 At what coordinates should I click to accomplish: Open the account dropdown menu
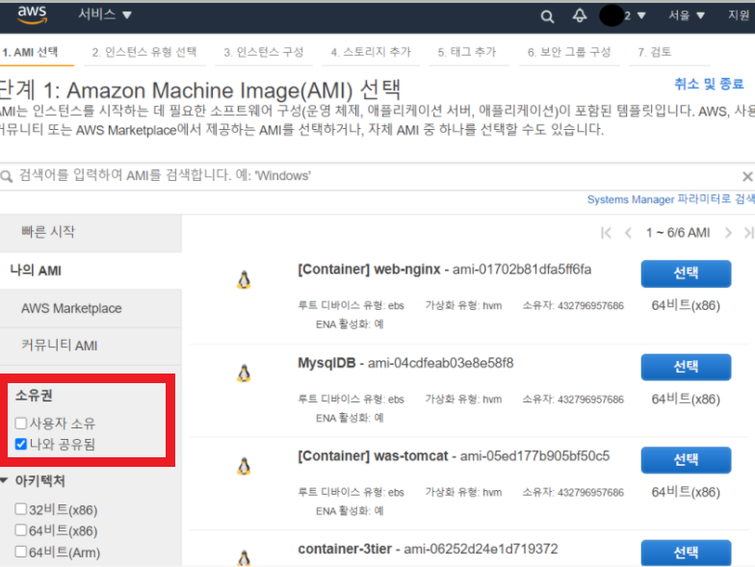coord(622,15)
